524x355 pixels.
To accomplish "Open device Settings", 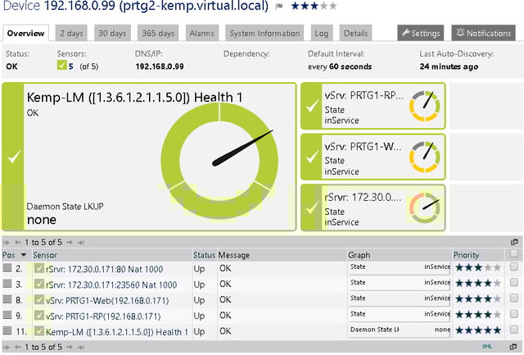I will pos(421,33).
